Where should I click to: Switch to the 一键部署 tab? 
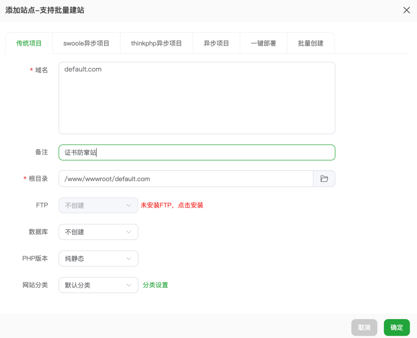263,43
